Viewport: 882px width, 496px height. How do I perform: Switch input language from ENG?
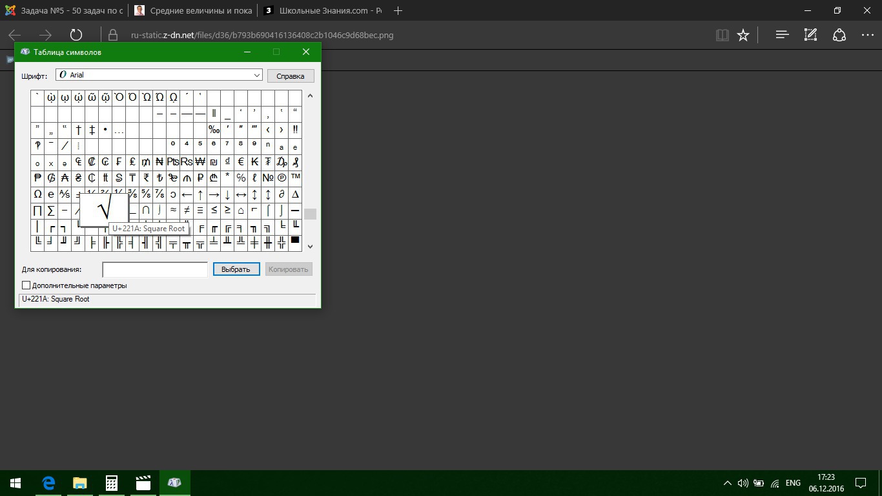point(794,483)
